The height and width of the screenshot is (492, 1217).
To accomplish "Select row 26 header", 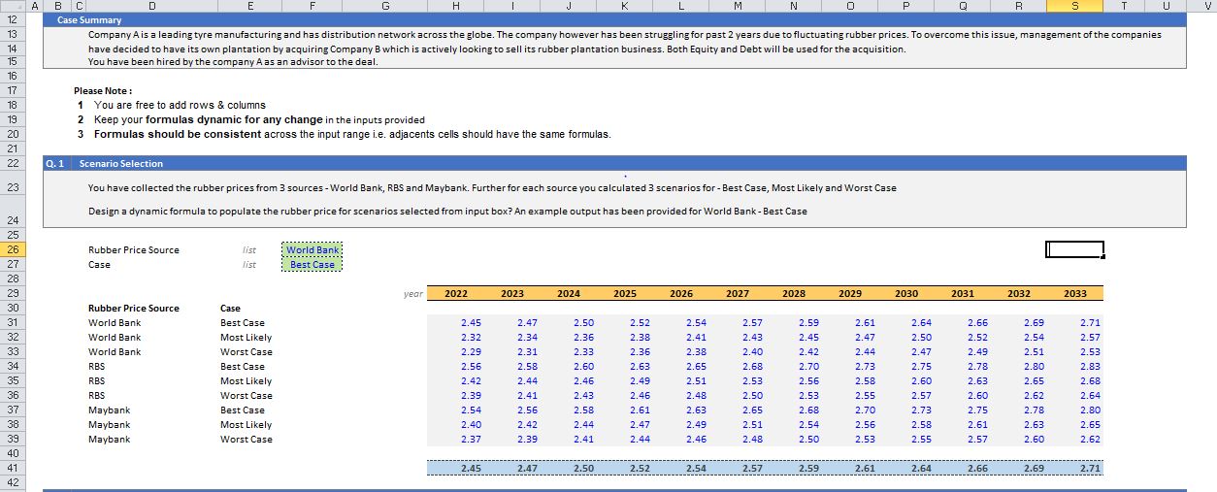I will tap(12, 250).
